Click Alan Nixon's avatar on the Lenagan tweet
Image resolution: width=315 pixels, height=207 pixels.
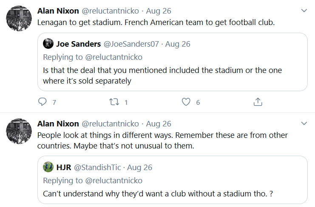click(20, 18)
